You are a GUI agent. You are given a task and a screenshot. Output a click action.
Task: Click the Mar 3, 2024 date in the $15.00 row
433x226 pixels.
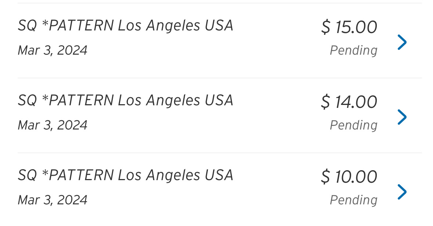53,50
